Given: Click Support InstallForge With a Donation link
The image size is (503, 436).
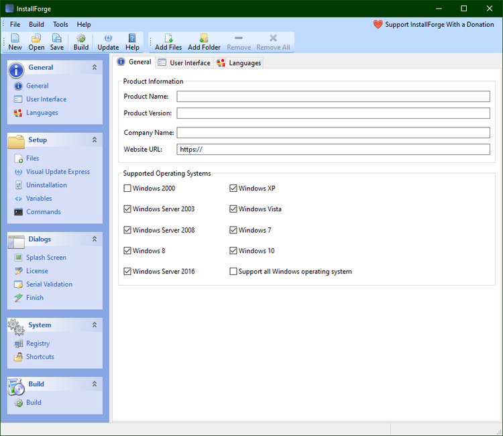Looking at the screenshot, I should pos(439,25).
